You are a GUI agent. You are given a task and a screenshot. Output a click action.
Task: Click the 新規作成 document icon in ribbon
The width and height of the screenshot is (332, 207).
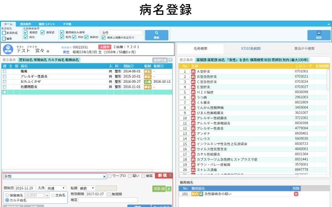click(4, 33)
